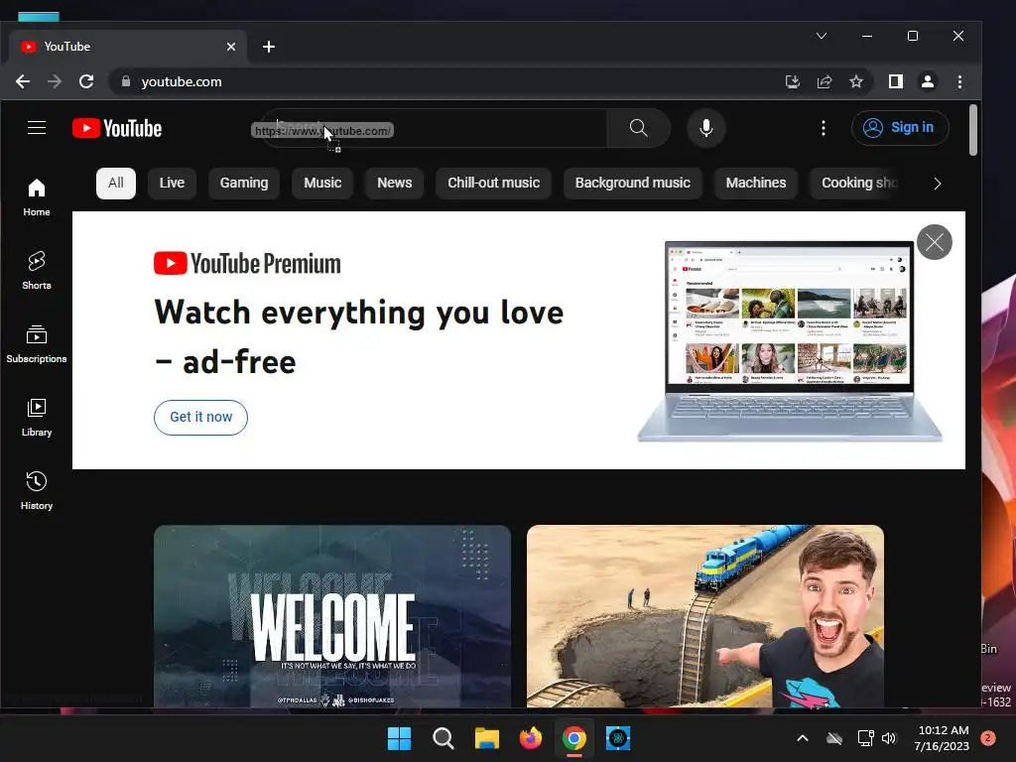
Task: Open the train pit video thumbnail
Action: pos(705,616)
